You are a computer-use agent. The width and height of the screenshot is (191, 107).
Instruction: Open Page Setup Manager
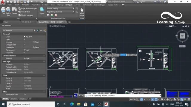click(x=27, y=9)
